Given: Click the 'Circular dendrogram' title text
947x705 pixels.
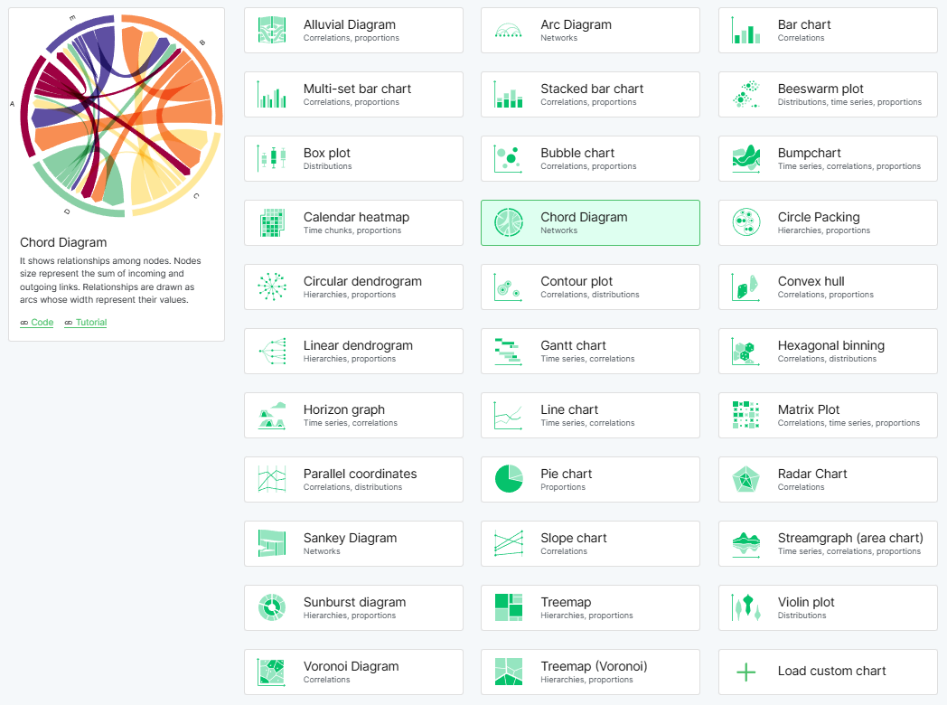Looking at the screenshot, I should coord(362,281).
